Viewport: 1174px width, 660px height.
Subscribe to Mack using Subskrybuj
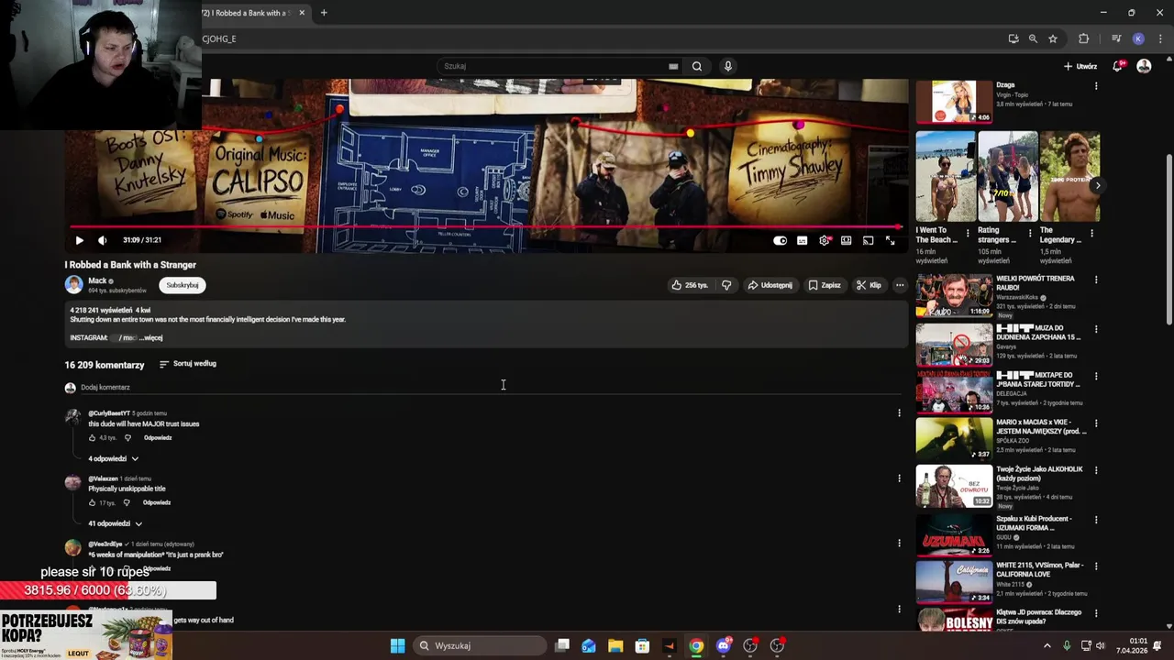(x=183, y=285)
